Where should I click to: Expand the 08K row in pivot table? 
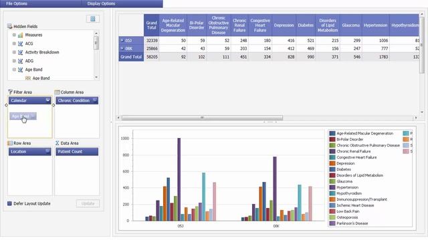pyautogui.click(x=122, y=49)
